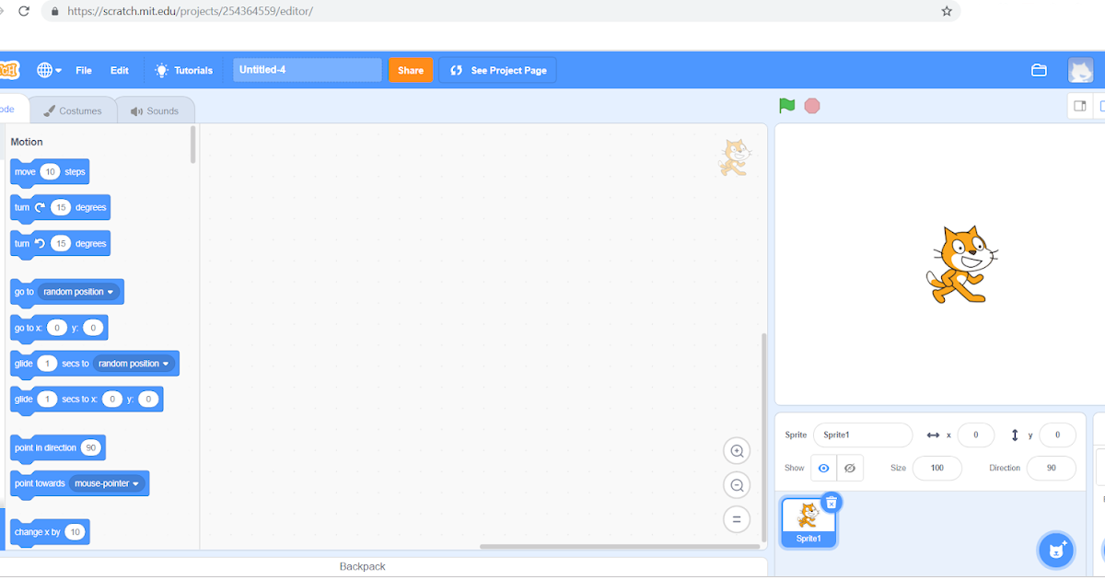Expand the glide 'random position' dropdown
This screenshot has width=1105, height=580.
click(x=166, y=363)
